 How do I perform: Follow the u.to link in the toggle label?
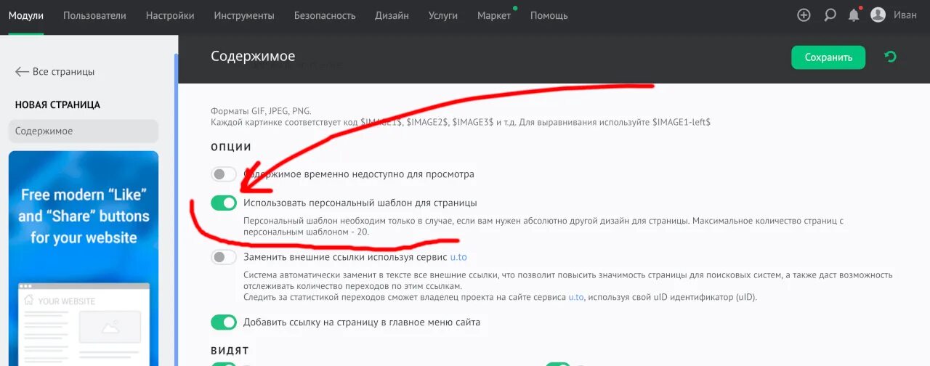coord(458,257)
